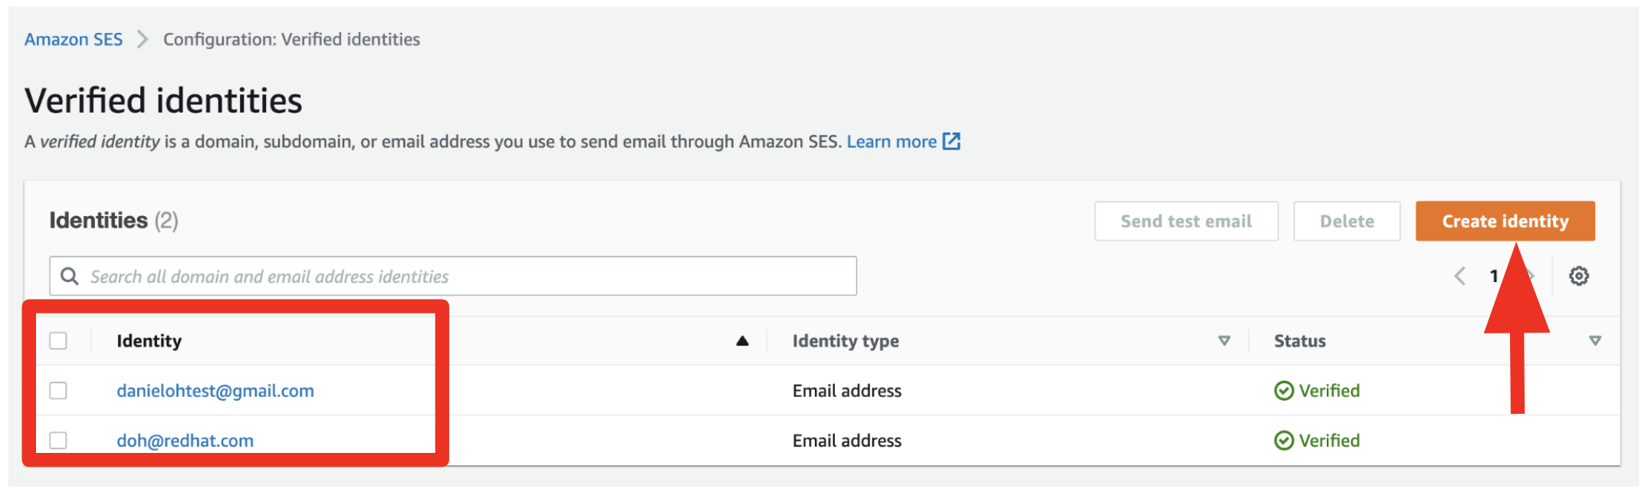This screenshot has height=492, width=1645.
Task: Open table preferences gear icon
Action: (x=1578, y=276)
